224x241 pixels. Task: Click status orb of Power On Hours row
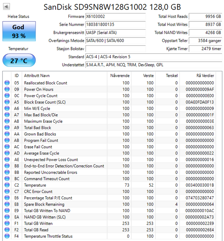click(7, 89)
